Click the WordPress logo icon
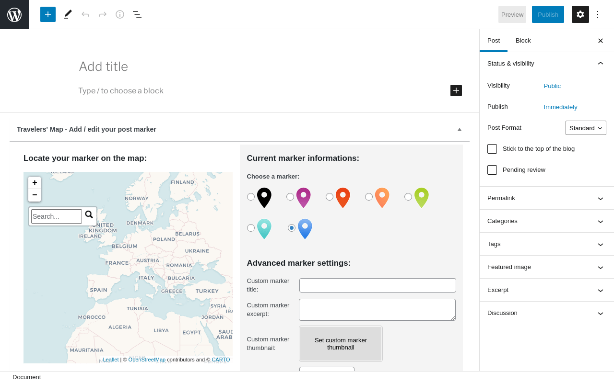The image size is (614, 383). pos(14,14)
